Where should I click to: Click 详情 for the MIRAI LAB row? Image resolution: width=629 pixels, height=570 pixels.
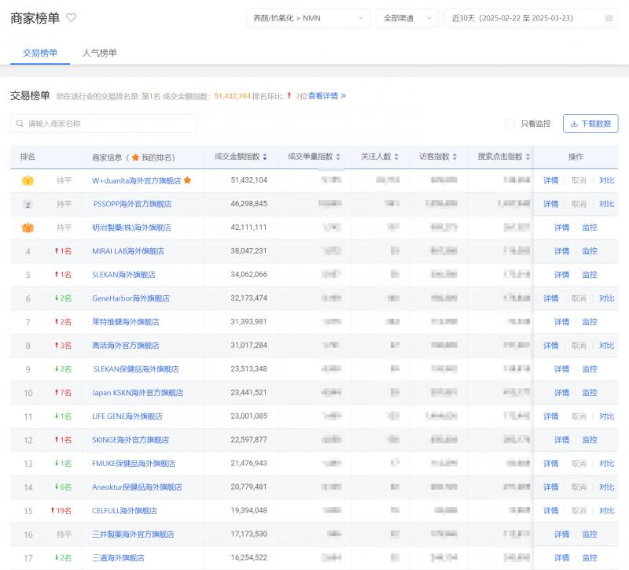tap(561, 251)
